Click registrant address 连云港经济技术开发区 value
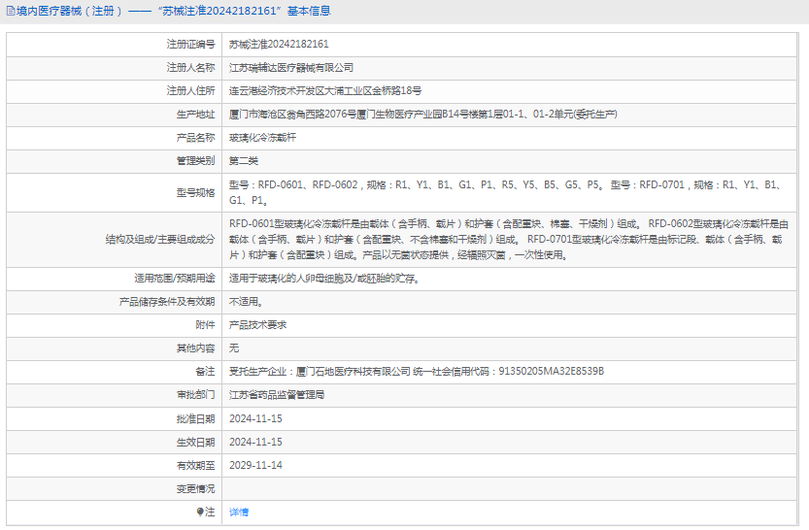809x530 pixels. 325,90
